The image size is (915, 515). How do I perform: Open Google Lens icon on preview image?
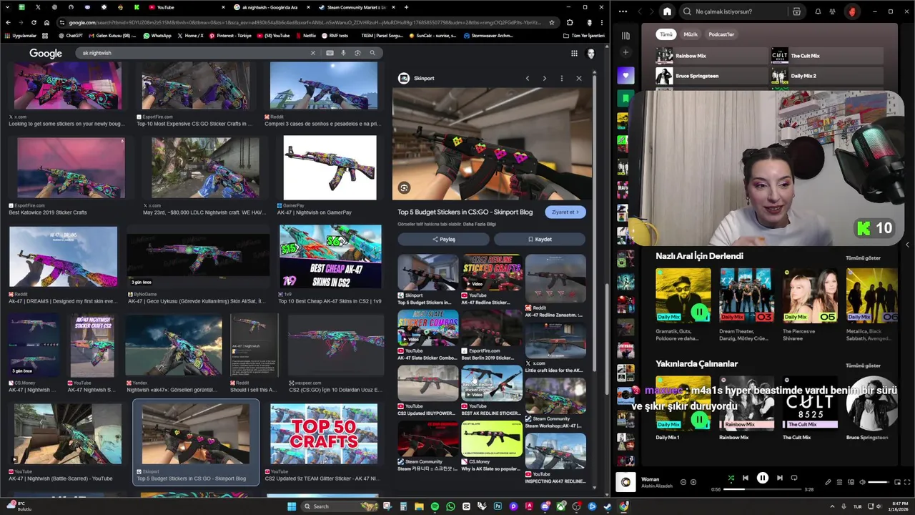point(405,188)
